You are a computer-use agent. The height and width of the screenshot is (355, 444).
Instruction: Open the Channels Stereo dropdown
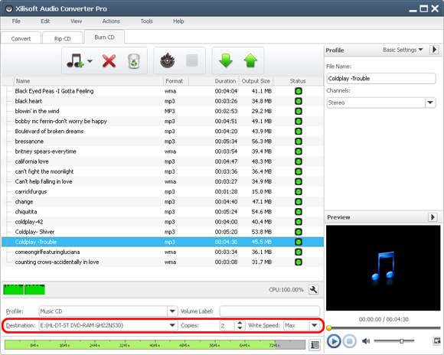coord(430,103)
